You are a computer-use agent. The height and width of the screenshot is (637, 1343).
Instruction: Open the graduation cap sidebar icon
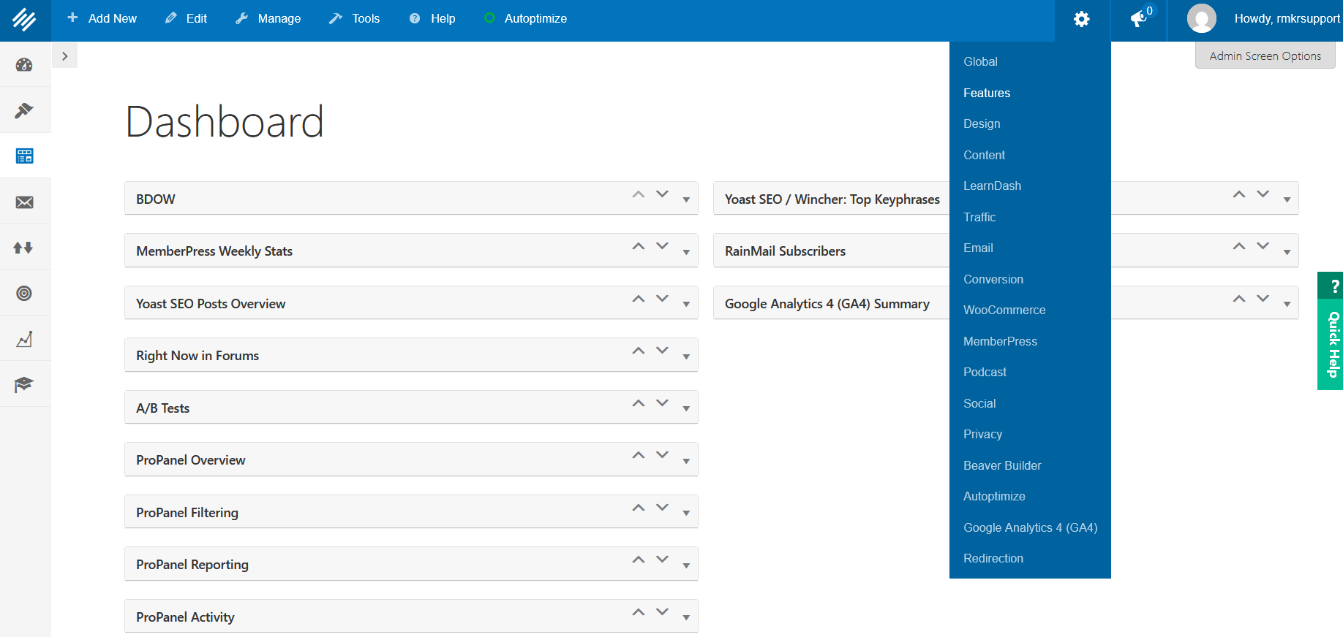point(24,384)
